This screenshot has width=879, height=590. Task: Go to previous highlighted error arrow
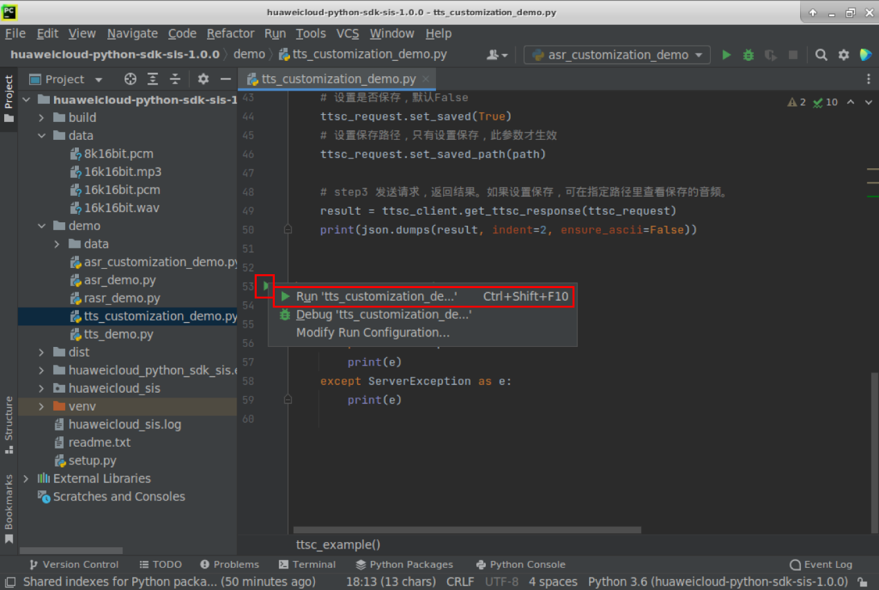point(851,102)
